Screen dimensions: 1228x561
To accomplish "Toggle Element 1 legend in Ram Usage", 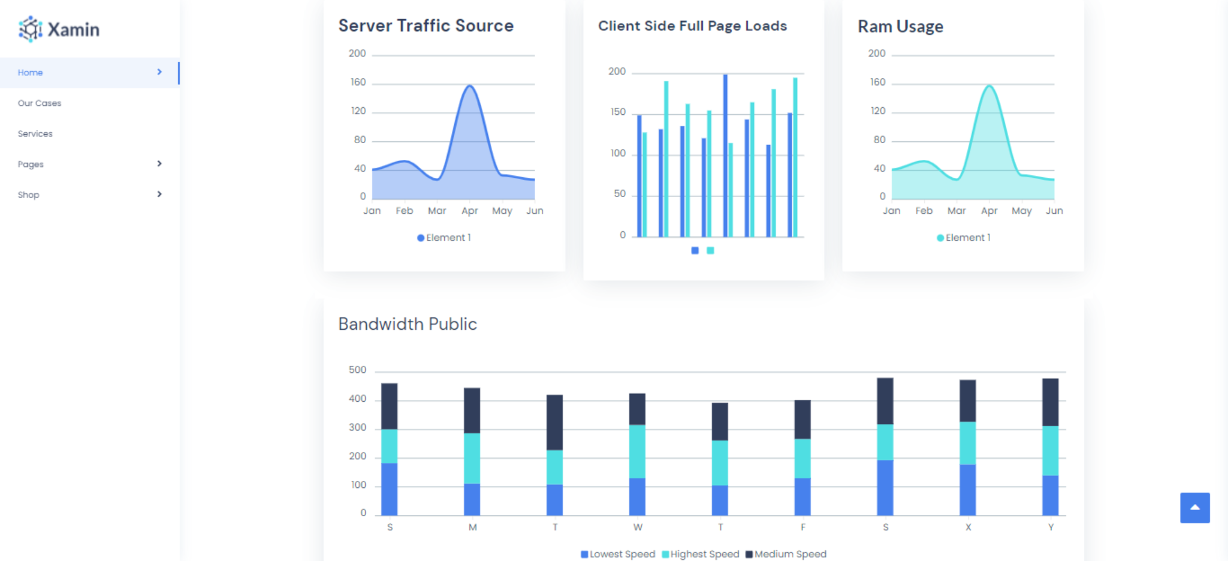I will click(964, 238).
